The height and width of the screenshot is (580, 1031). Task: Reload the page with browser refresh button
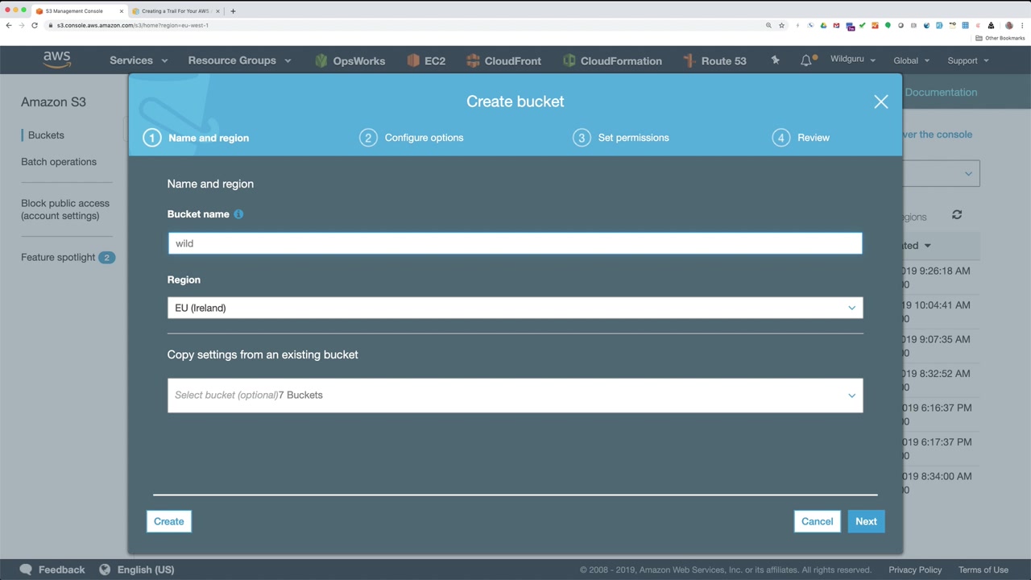(x=35, y=25)
